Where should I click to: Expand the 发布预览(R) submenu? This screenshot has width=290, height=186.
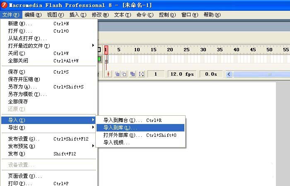(49, 146)
